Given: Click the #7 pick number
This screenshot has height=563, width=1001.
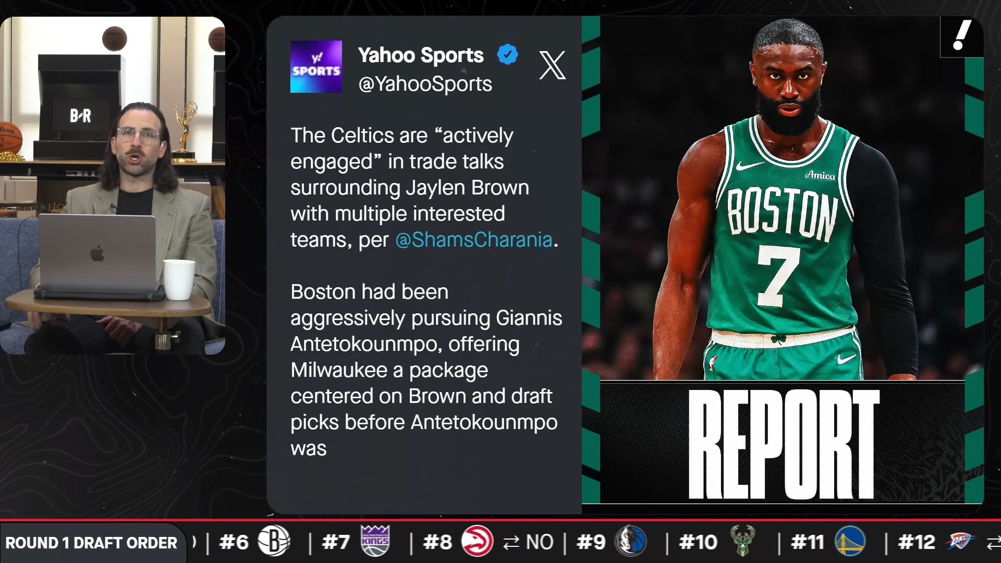Looking at the screenshot, I should tap(336, 543).
